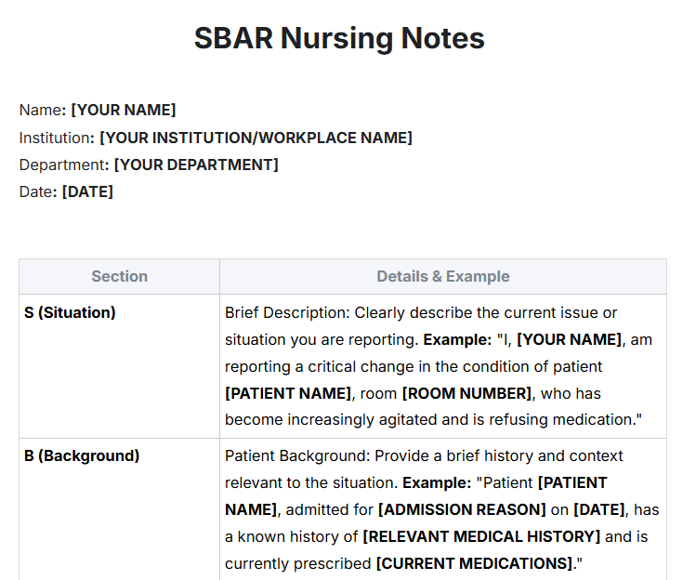The height and width of the screenshot is (580, 696).
Task: Click the SBAR Nursing Notes title
Action: pyautogui.click(x=339, y=38)
